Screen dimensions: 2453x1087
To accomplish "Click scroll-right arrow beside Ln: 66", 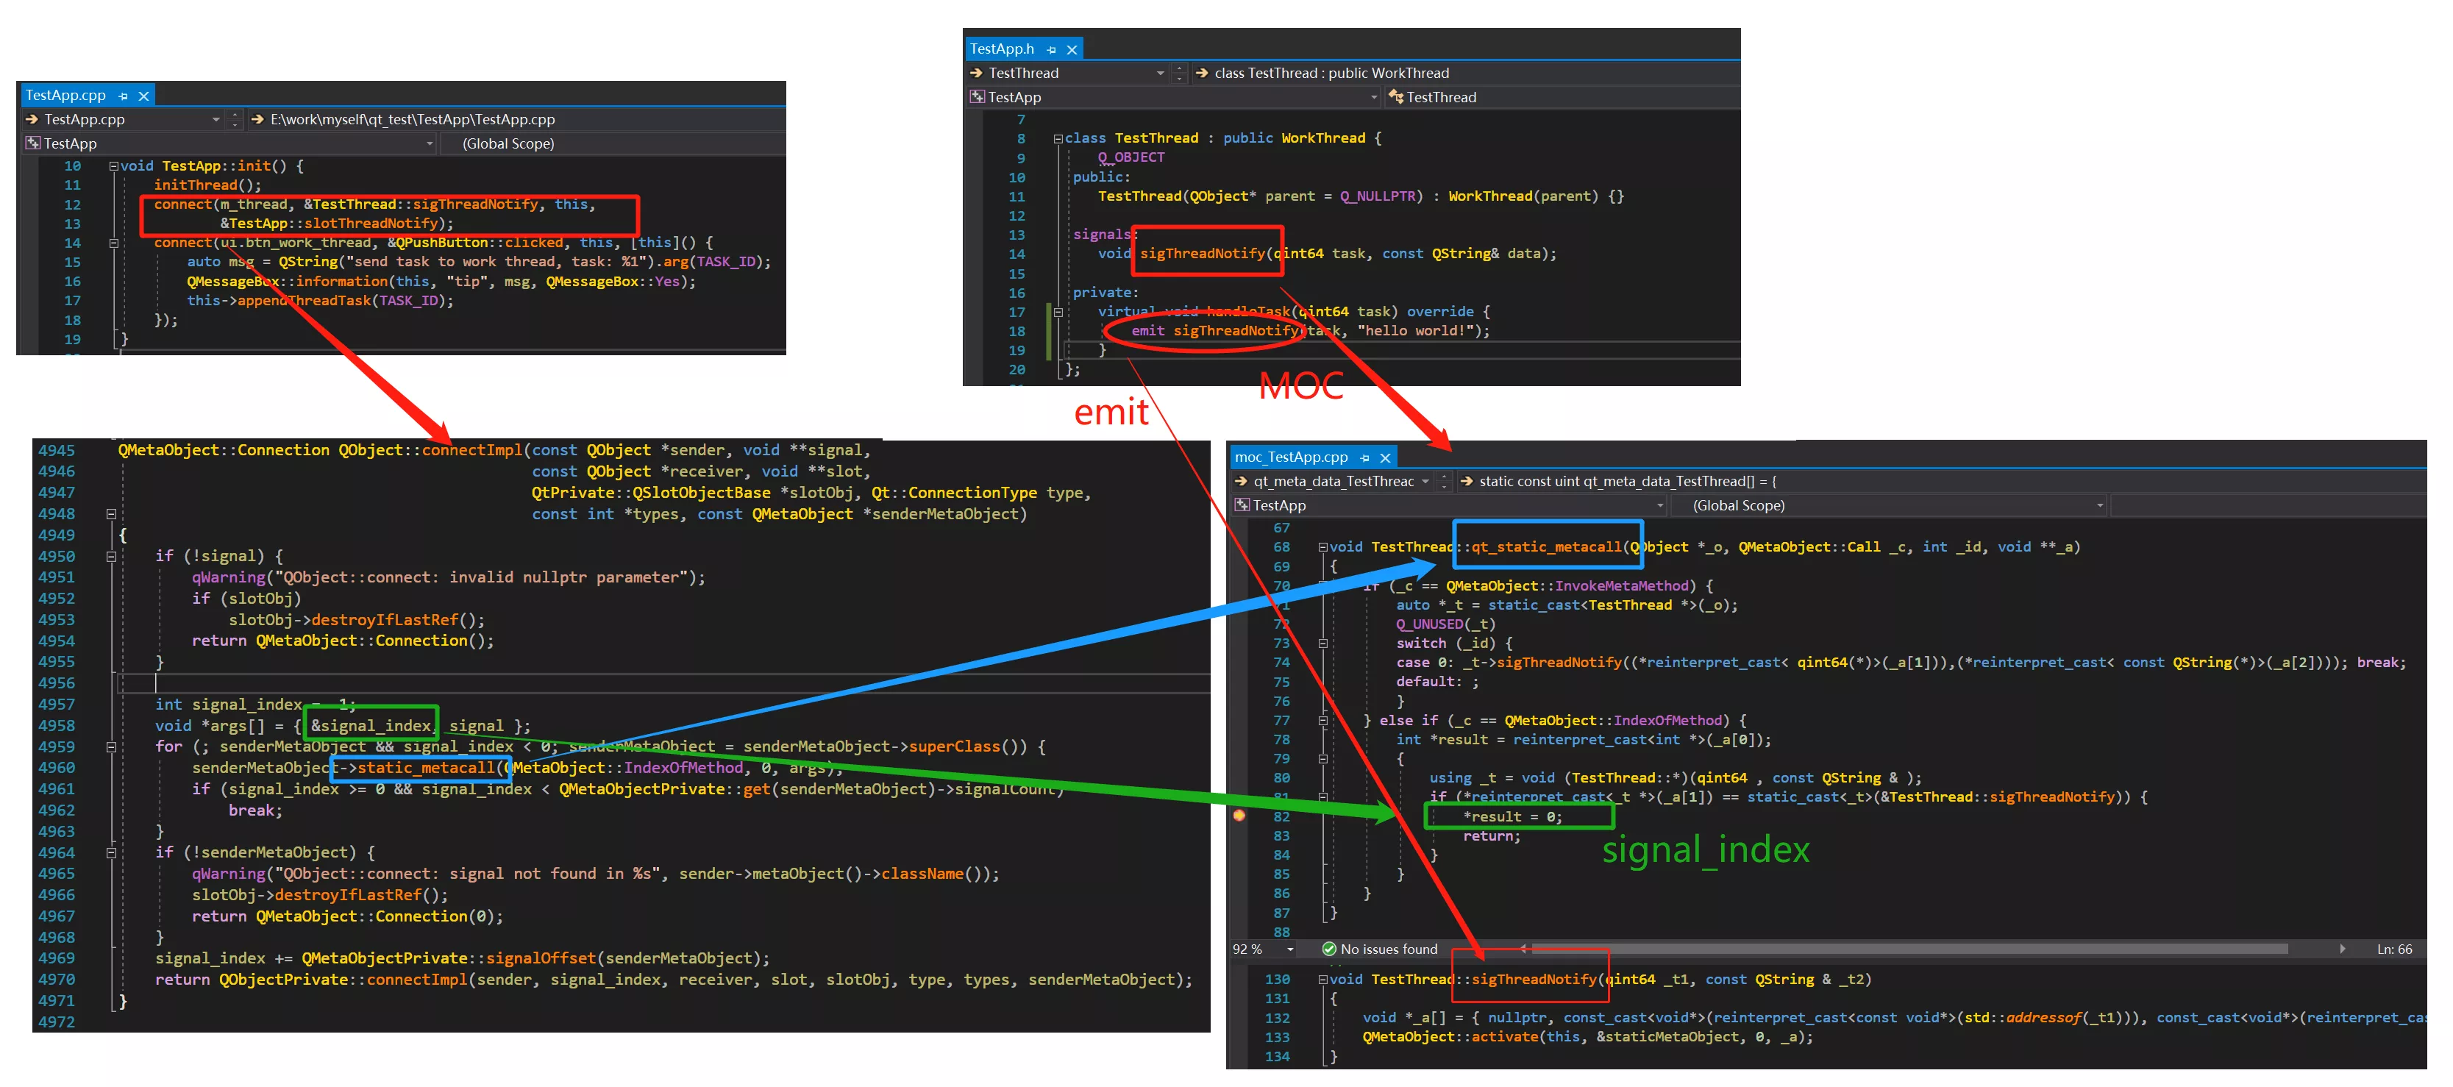I will click(2343, 949).
